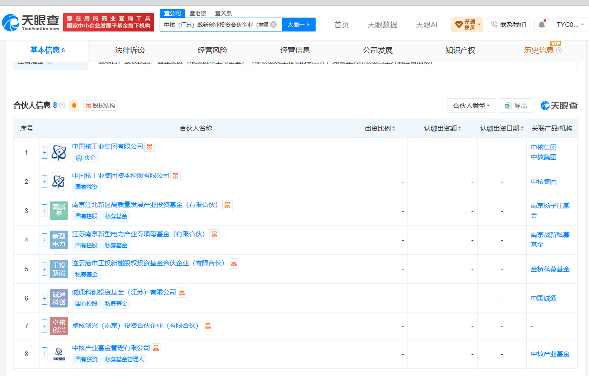Click the 天眼查 logo at top left
Image resolution: width=589 pixels, height=376 pixels.
click(31, 22)
